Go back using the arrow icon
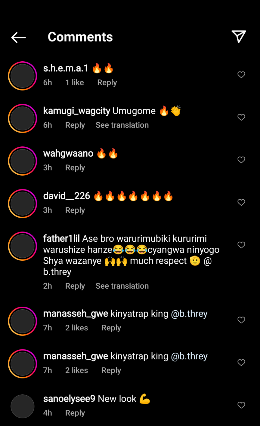 click(19, 37)
